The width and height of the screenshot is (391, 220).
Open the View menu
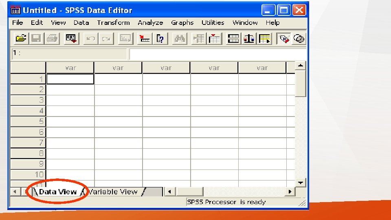tap(58, 23)
